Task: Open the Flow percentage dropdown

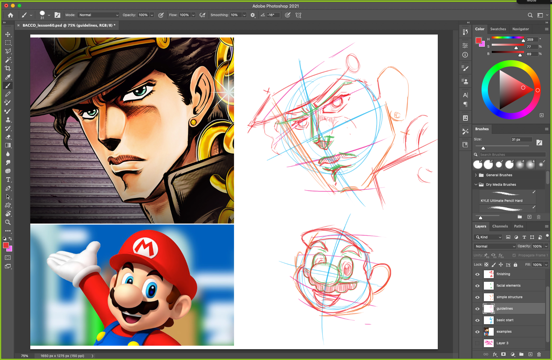Action: pos(193,15)
